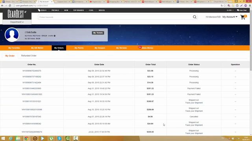This screenshot has height=141, width=252.
Task: Click the Order Total column header
Action: (x=150, y=65)
